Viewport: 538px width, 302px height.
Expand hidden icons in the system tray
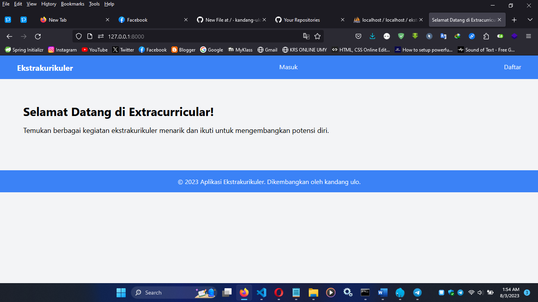[x=442, y=292]
